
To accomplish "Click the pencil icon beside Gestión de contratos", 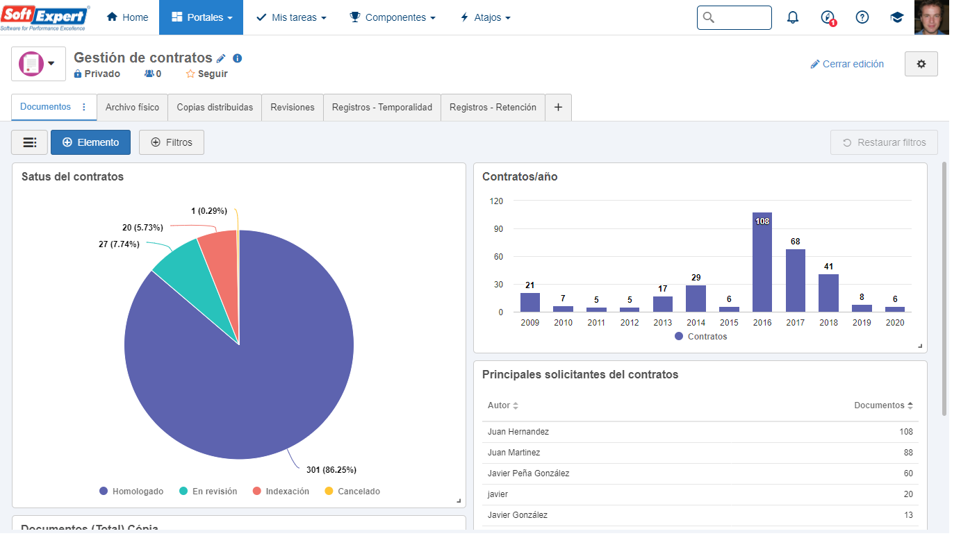I will [x=222, y=58].
